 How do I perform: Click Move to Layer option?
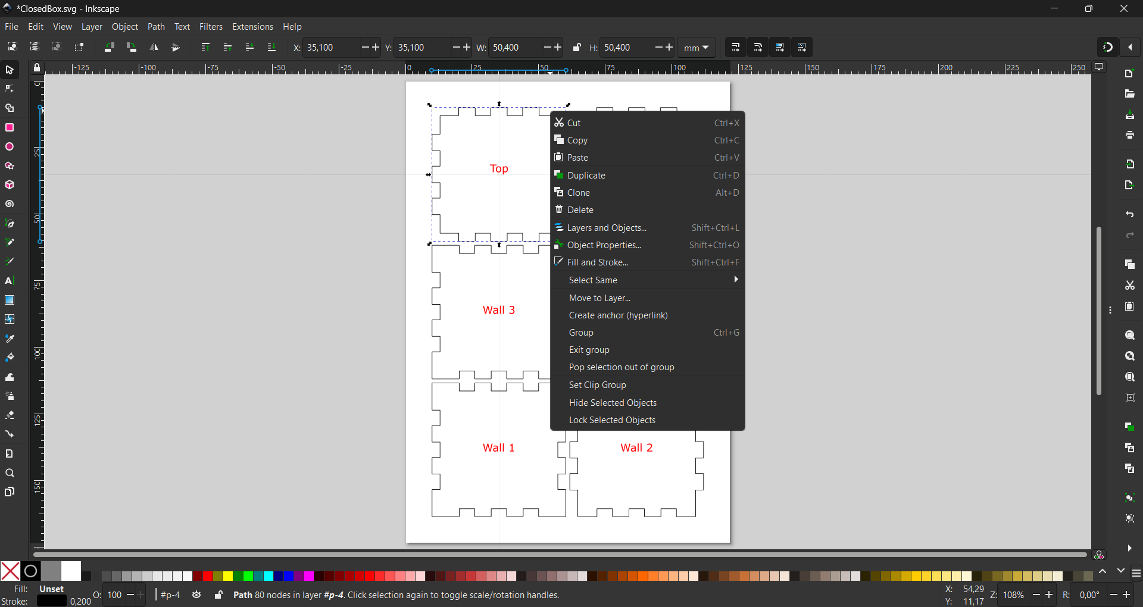648,298
